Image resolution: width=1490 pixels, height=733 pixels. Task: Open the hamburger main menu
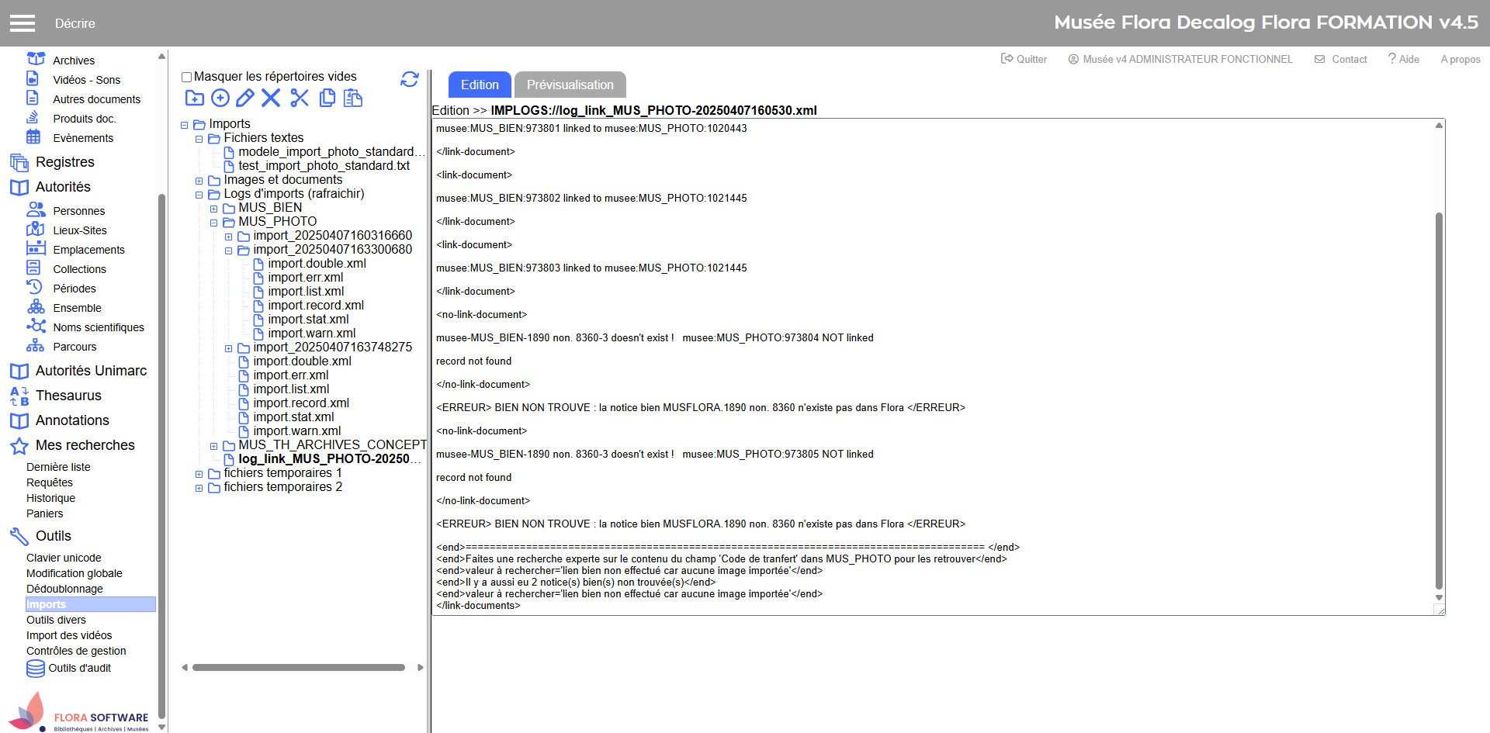(23, 23)
